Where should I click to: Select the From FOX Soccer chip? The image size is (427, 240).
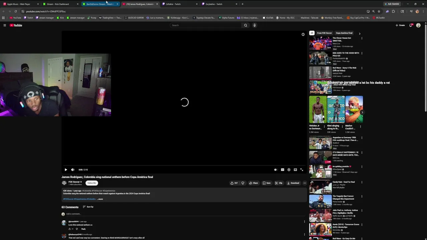click(x=324, y=33)
